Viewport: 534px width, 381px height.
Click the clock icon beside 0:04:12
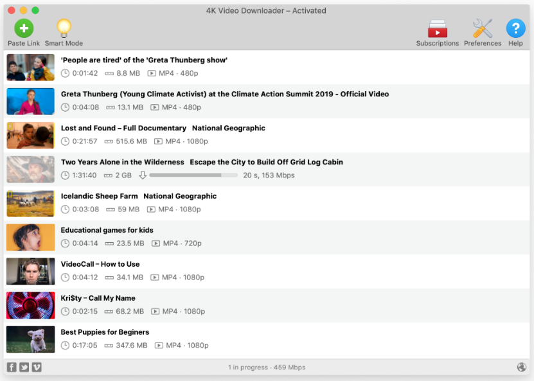[x=65, y=278]
